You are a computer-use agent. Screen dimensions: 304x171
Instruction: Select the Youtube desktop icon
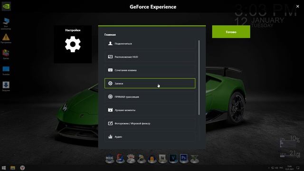(6, 71)
